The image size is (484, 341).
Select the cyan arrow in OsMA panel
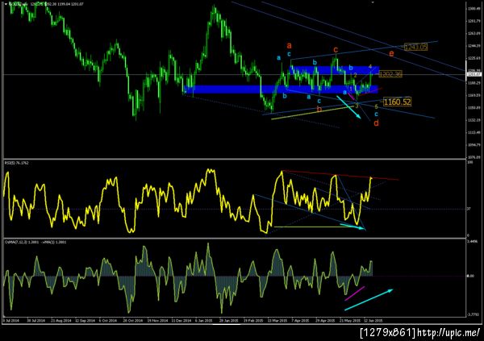369,299
